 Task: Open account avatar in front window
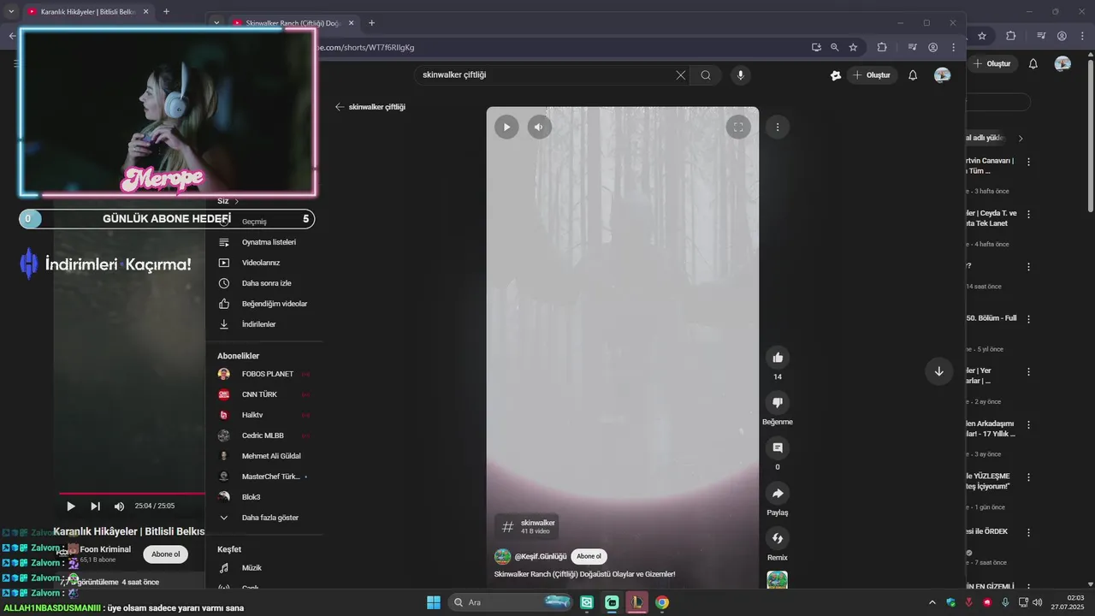pos(942,75)
